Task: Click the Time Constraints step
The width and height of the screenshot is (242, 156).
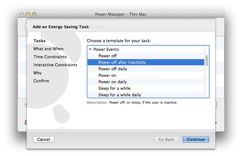Action: (x=50, y=57)
